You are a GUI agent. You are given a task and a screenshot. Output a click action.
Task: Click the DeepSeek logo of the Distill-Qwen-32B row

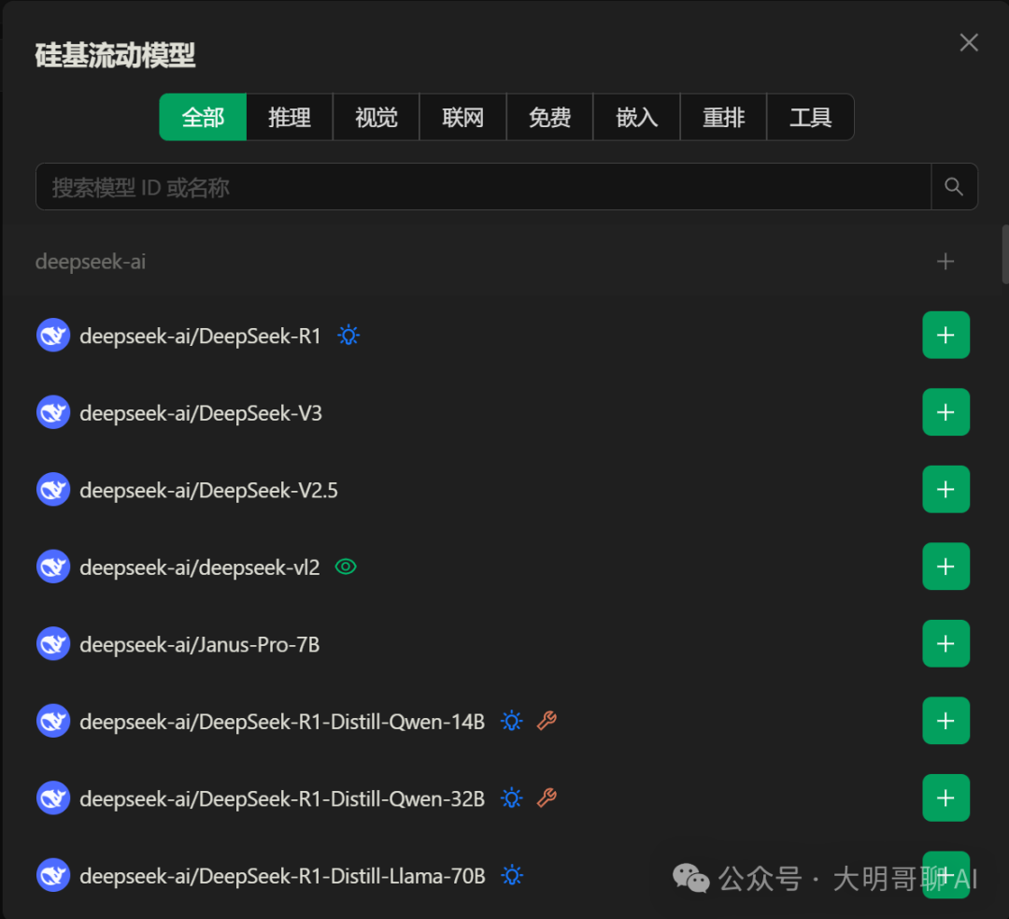52,797
